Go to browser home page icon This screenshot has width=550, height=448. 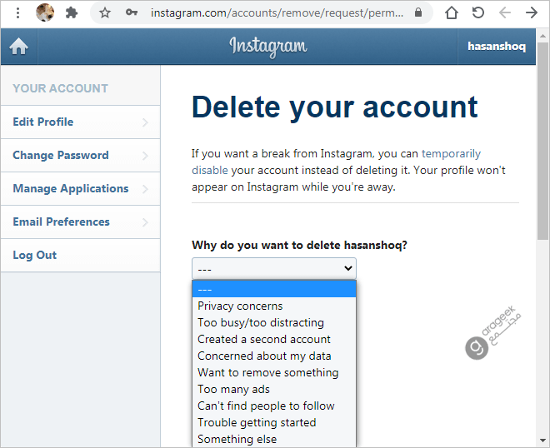pyautogui.click(x=452, y=13)
